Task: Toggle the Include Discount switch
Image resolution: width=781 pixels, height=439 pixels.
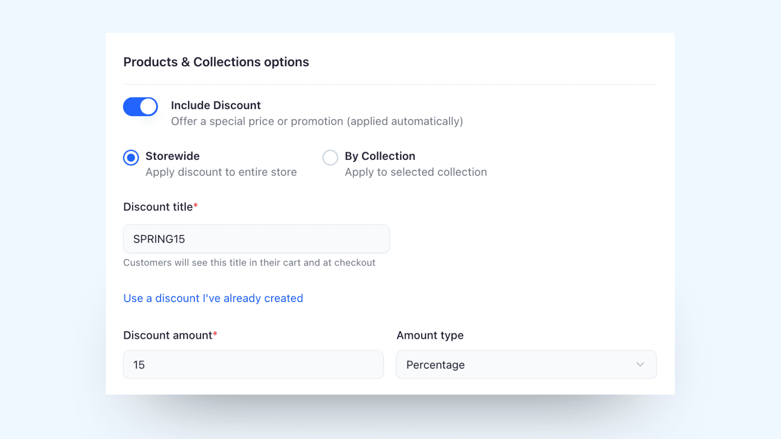Action: pos(140,107)
